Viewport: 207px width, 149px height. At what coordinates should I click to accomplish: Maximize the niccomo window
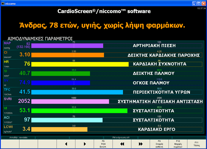(x=199, y=4)
